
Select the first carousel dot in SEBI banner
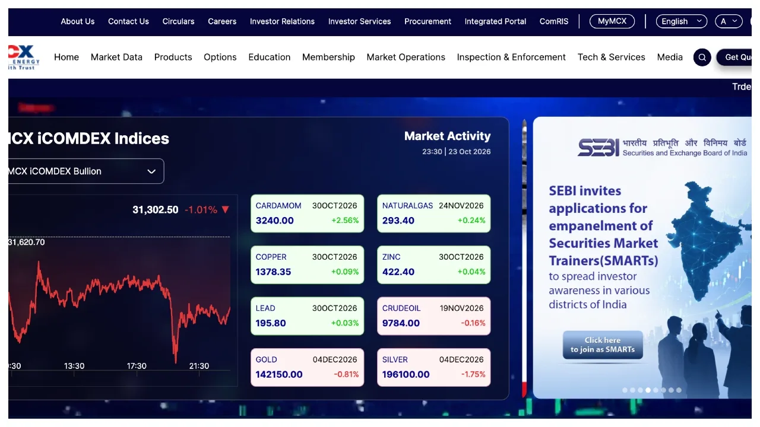click(625, 390)
